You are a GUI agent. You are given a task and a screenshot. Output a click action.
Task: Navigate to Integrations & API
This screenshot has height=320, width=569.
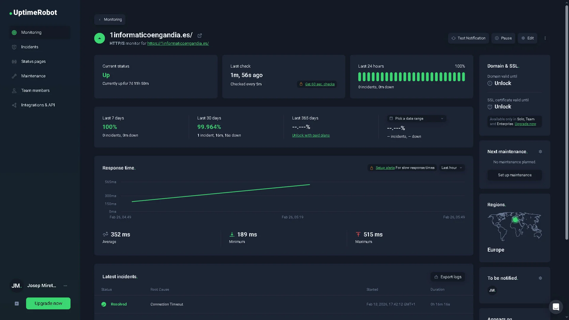click(40, 105)
